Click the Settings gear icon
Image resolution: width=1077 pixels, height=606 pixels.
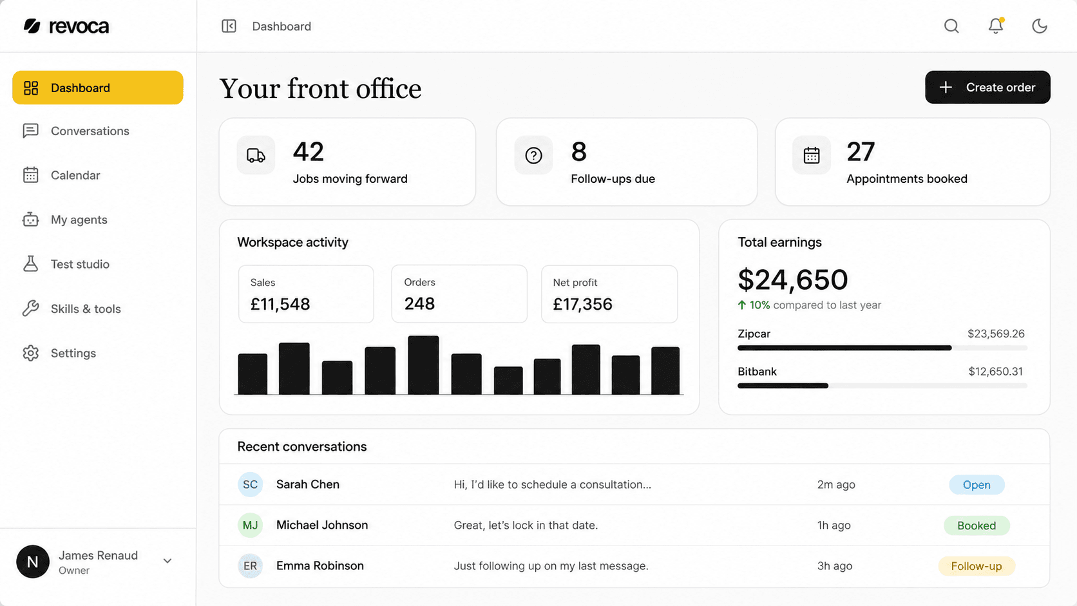30,353
